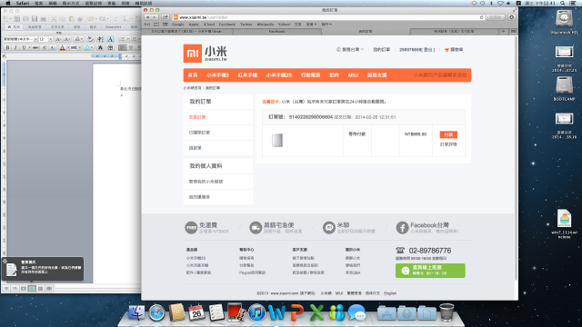Viewport: 582px width, 327px height.
Task: Click orange 付款 pay button for order
Action: (448, 134)
